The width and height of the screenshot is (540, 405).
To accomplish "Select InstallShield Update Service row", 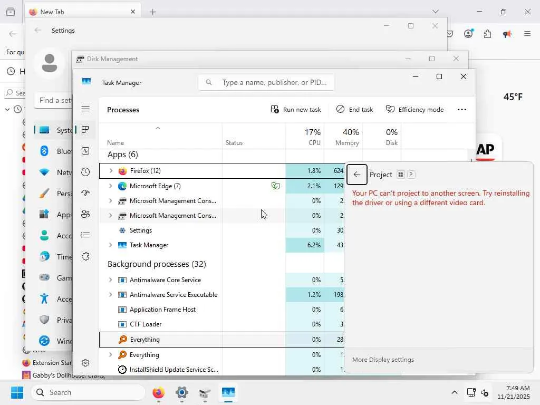I will pyautogui.click(x=222, y=370).
